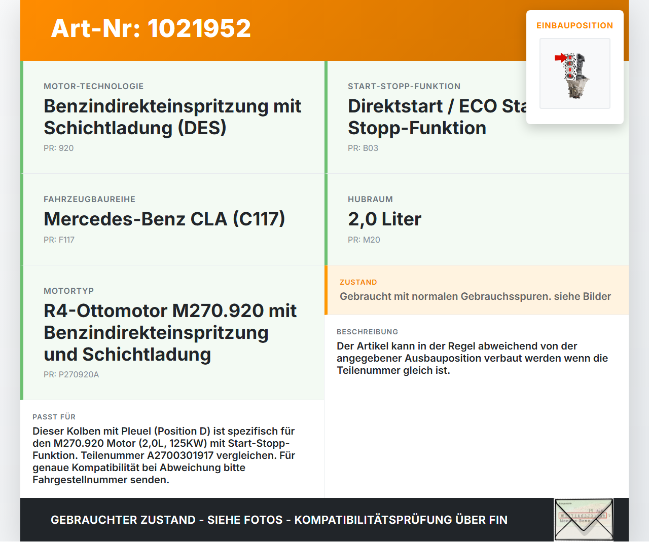Select the Gebraucht mit normalen Gebrauchsspuren text

pyautogui.click(x=475, y=296)
